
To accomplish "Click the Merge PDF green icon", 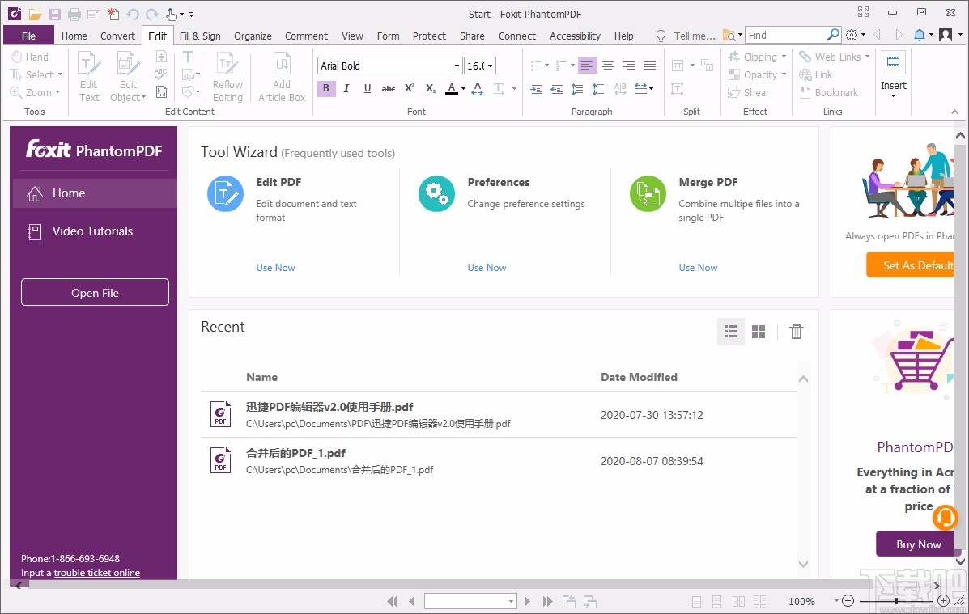I will point(648,194).
